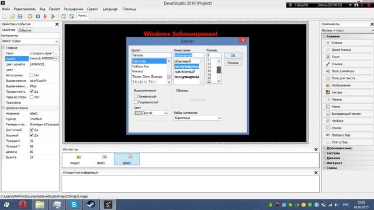This screenshot has width=374, height=210.
Task: Select the Поле для ввода component
Action: coord(348,71)
